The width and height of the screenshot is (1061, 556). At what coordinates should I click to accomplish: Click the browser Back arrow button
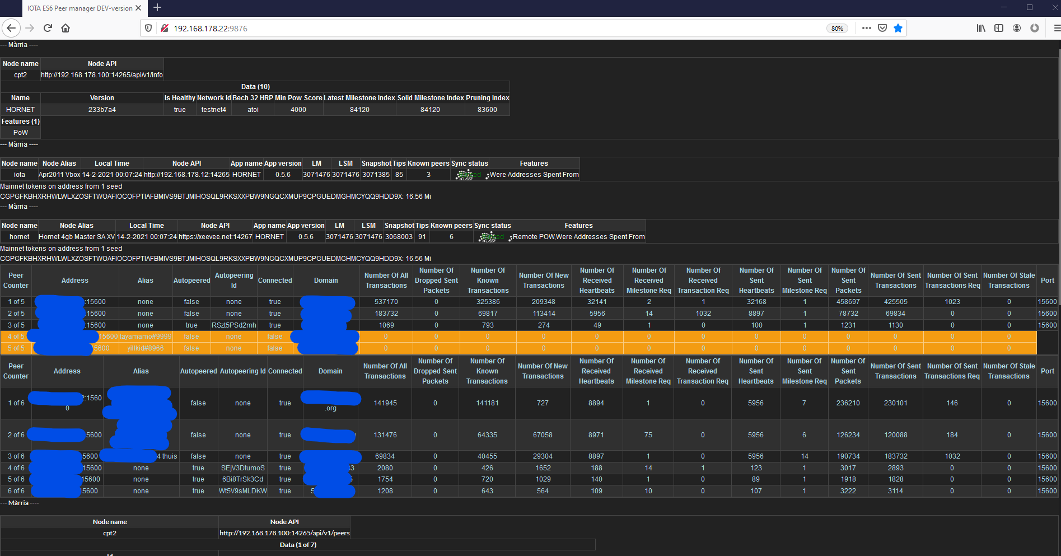click(x=11, y=28)
